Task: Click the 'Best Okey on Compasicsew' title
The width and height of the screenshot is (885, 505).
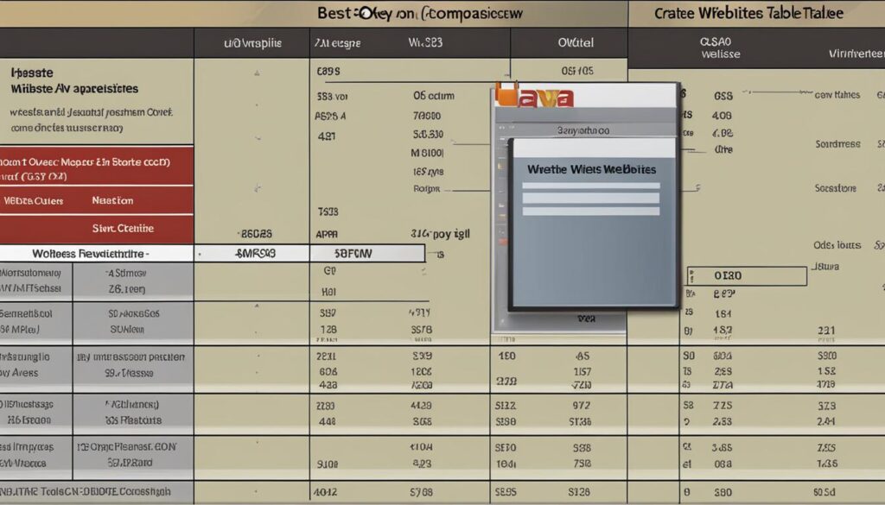Action: [420, 13]
